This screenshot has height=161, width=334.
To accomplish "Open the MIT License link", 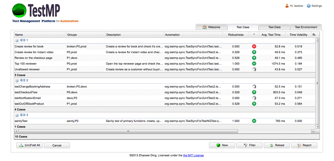I will [193, 155].
